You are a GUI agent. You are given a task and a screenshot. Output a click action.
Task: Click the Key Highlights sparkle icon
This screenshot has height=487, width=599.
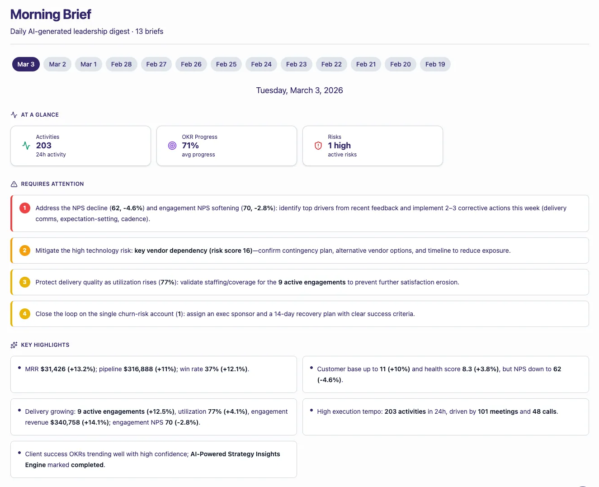click(x=14, y=345)
